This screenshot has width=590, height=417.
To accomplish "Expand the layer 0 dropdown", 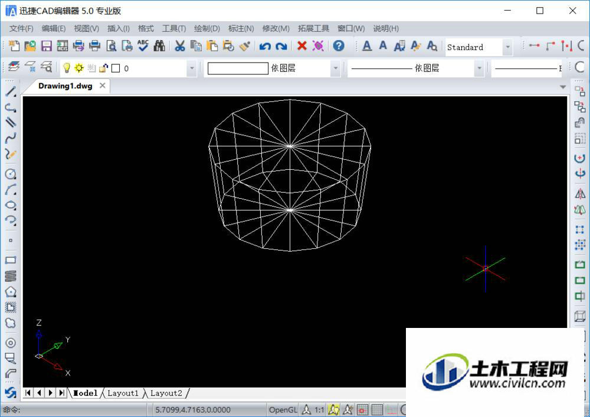I will pyautogui.click(x=192, y=68).
